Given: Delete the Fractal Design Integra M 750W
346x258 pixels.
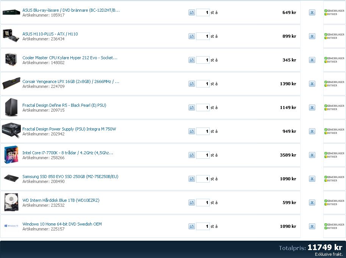Looking at the screenshot, I should (x=312, y=131).
